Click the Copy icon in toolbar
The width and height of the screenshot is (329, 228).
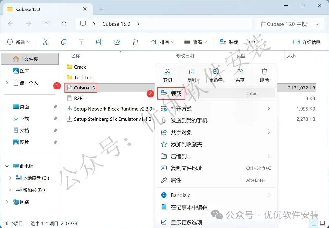(63, 42)
